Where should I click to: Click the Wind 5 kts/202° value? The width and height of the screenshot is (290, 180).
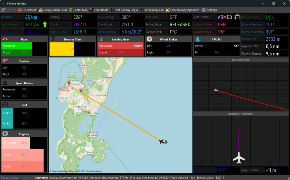coord(131,32)
